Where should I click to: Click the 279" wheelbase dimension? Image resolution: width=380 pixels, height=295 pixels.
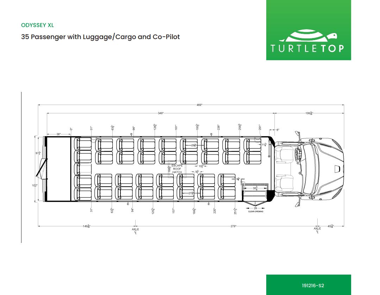coord(233,226)
